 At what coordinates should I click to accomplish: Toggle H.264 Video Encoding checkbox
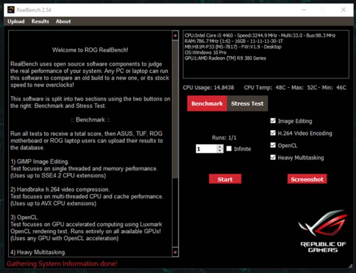273,133
